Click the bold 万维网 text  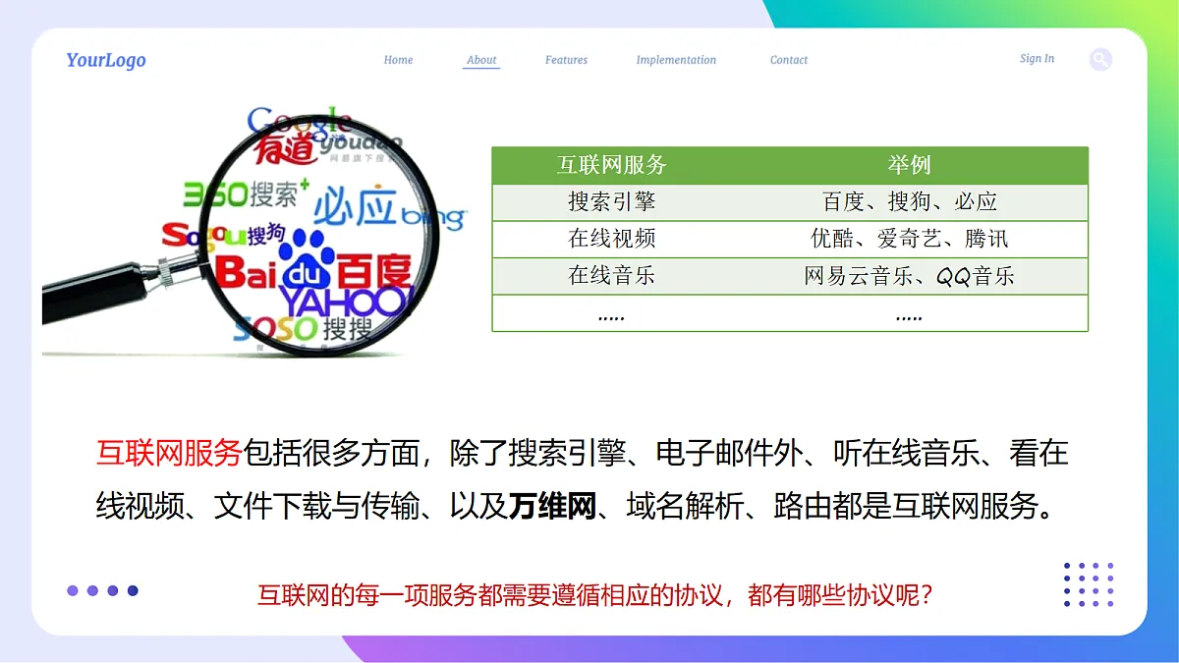coord(552,507)
